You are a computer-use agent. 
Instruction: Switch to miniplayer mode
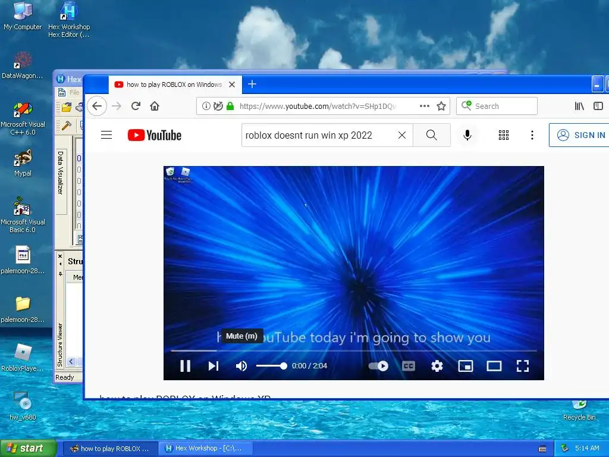(465, 366)
